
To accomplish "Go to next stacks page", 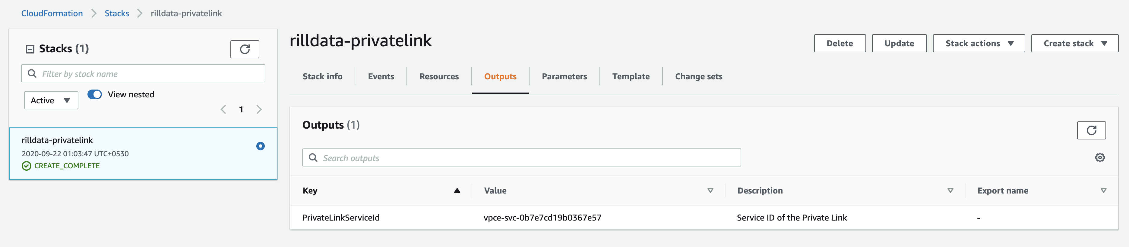I will point(259,109).
